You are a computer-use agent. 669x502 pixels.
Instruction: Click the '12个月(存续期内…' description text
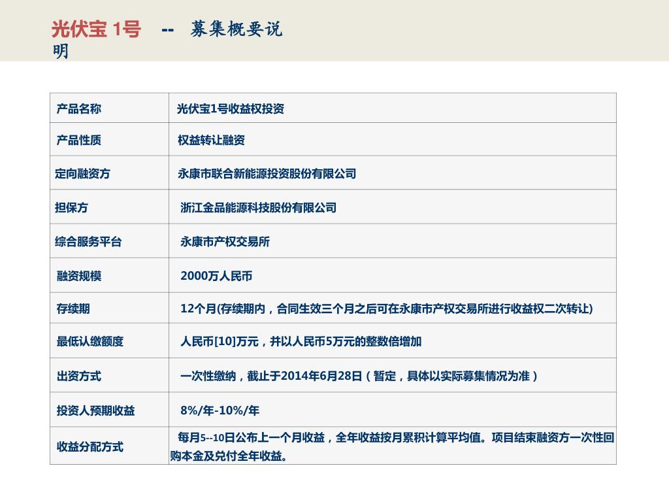point(387,309)
